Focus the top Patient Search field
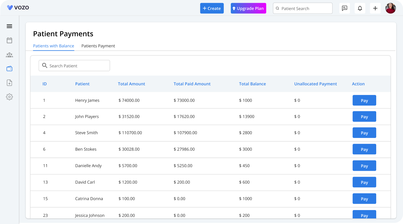The width and height of the screenshot is (403, 224). click(303, 8)
